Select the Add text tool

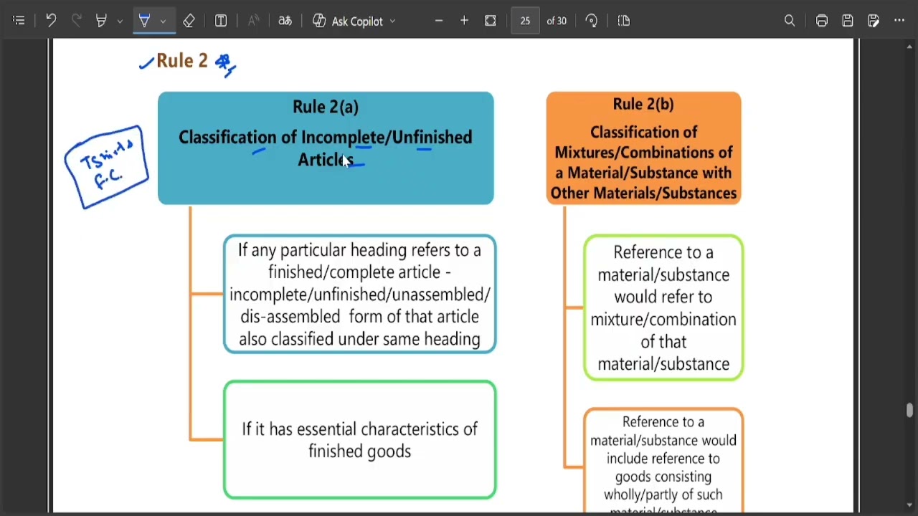(222, 21)
